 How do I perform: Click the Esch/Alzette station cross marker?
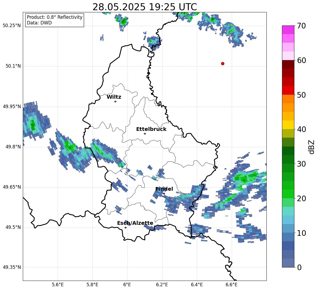(125, 227)
